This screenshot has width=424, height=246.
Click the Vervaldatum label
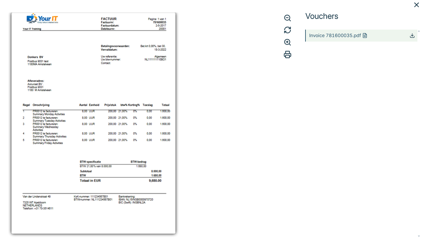click(109, 50)
